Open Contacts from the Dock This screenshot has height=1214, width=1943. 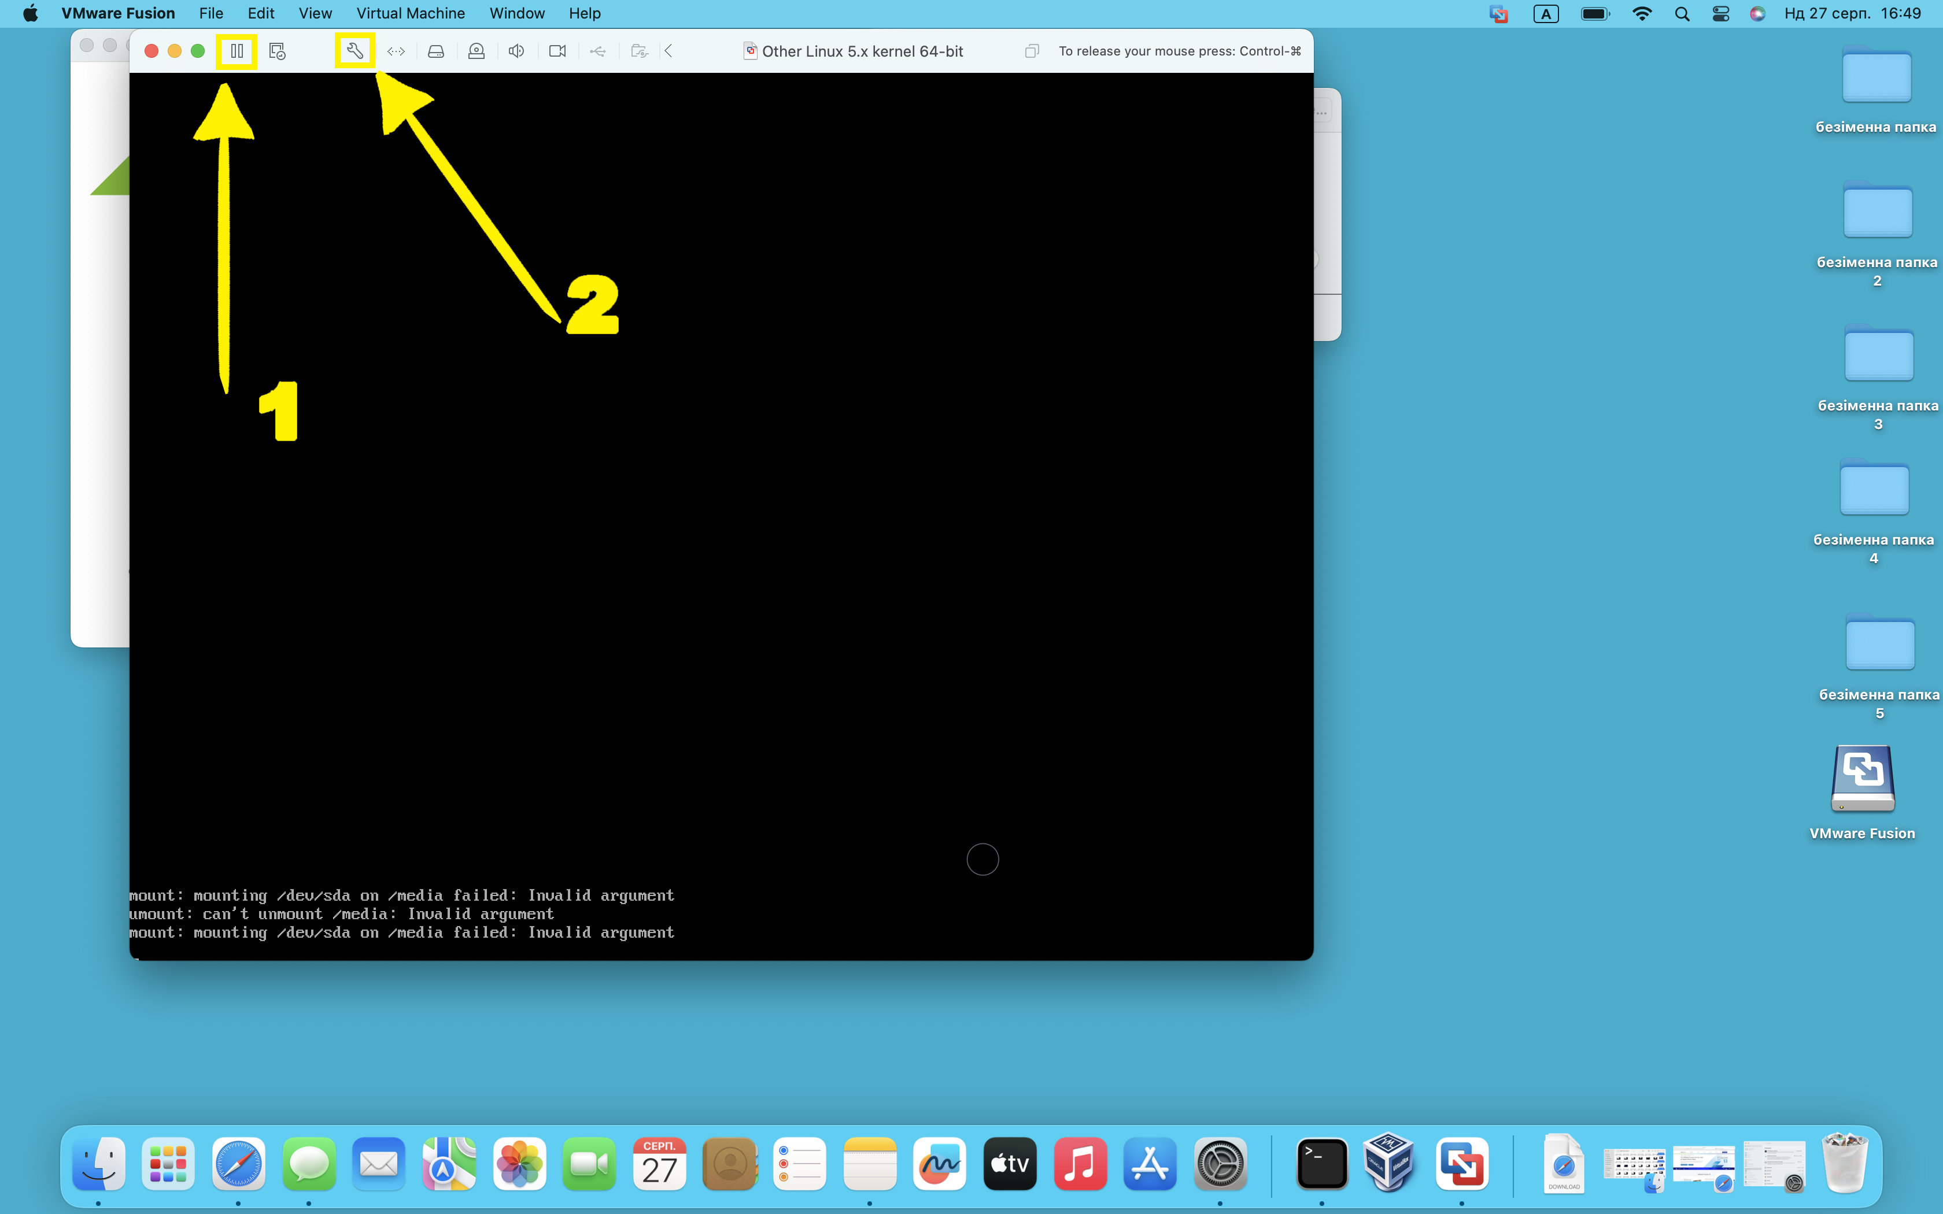(x=730, y=1163)
